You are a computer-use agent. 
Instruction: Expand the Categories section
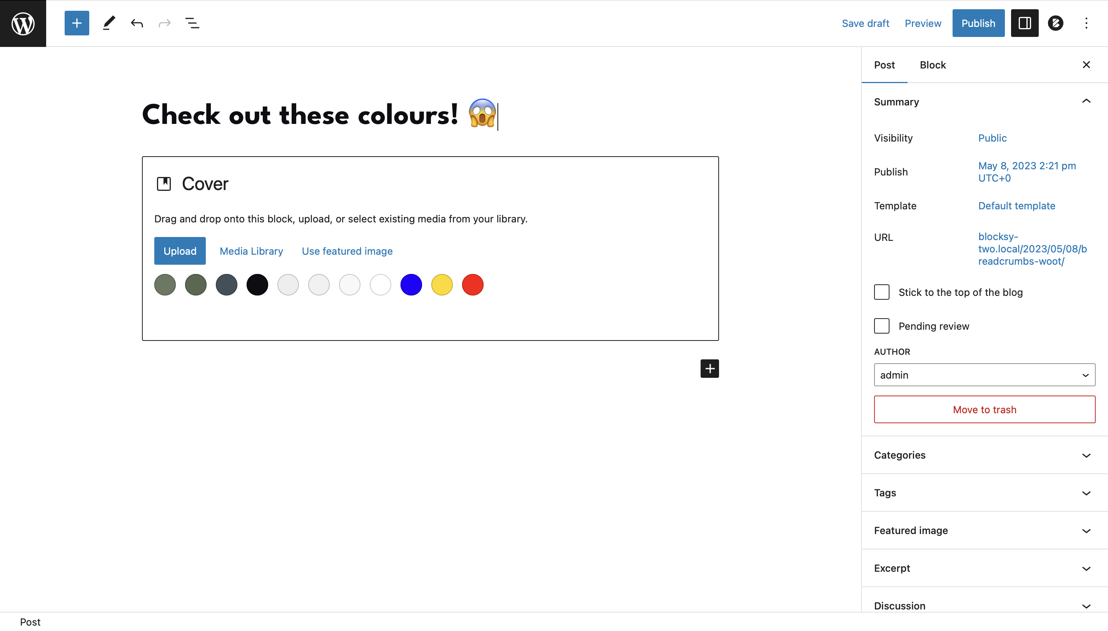(x=1086, y=455)
